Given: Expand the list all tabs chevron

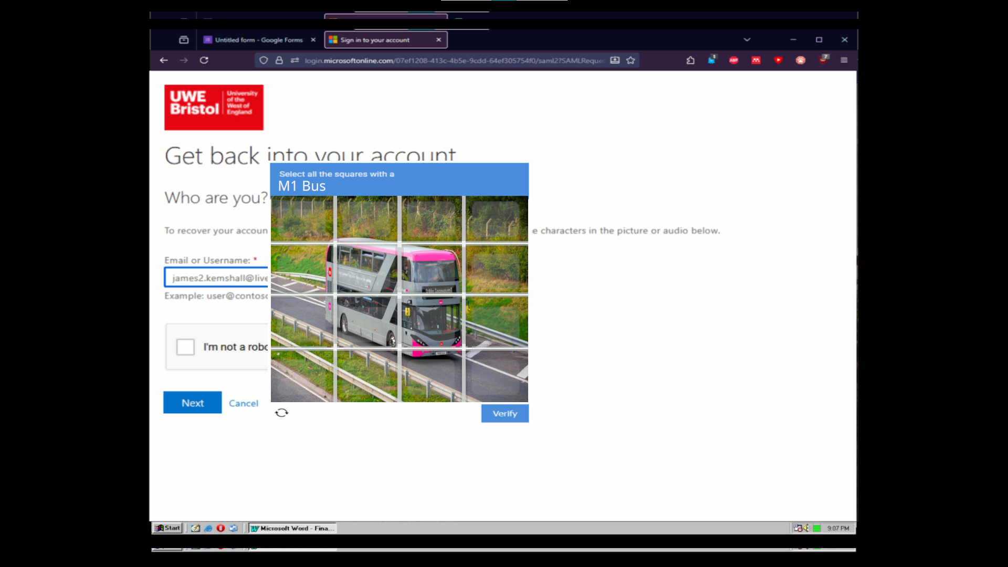Looking at the screenshot, I should click(x=747, y=40).
